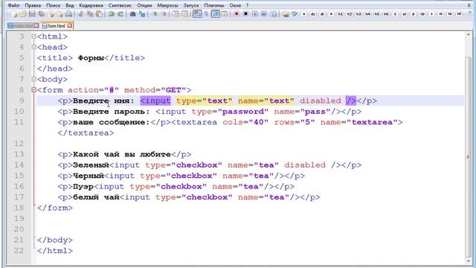Click the scrollbar up arrow

pyautogui.click(x=469, y=35)
